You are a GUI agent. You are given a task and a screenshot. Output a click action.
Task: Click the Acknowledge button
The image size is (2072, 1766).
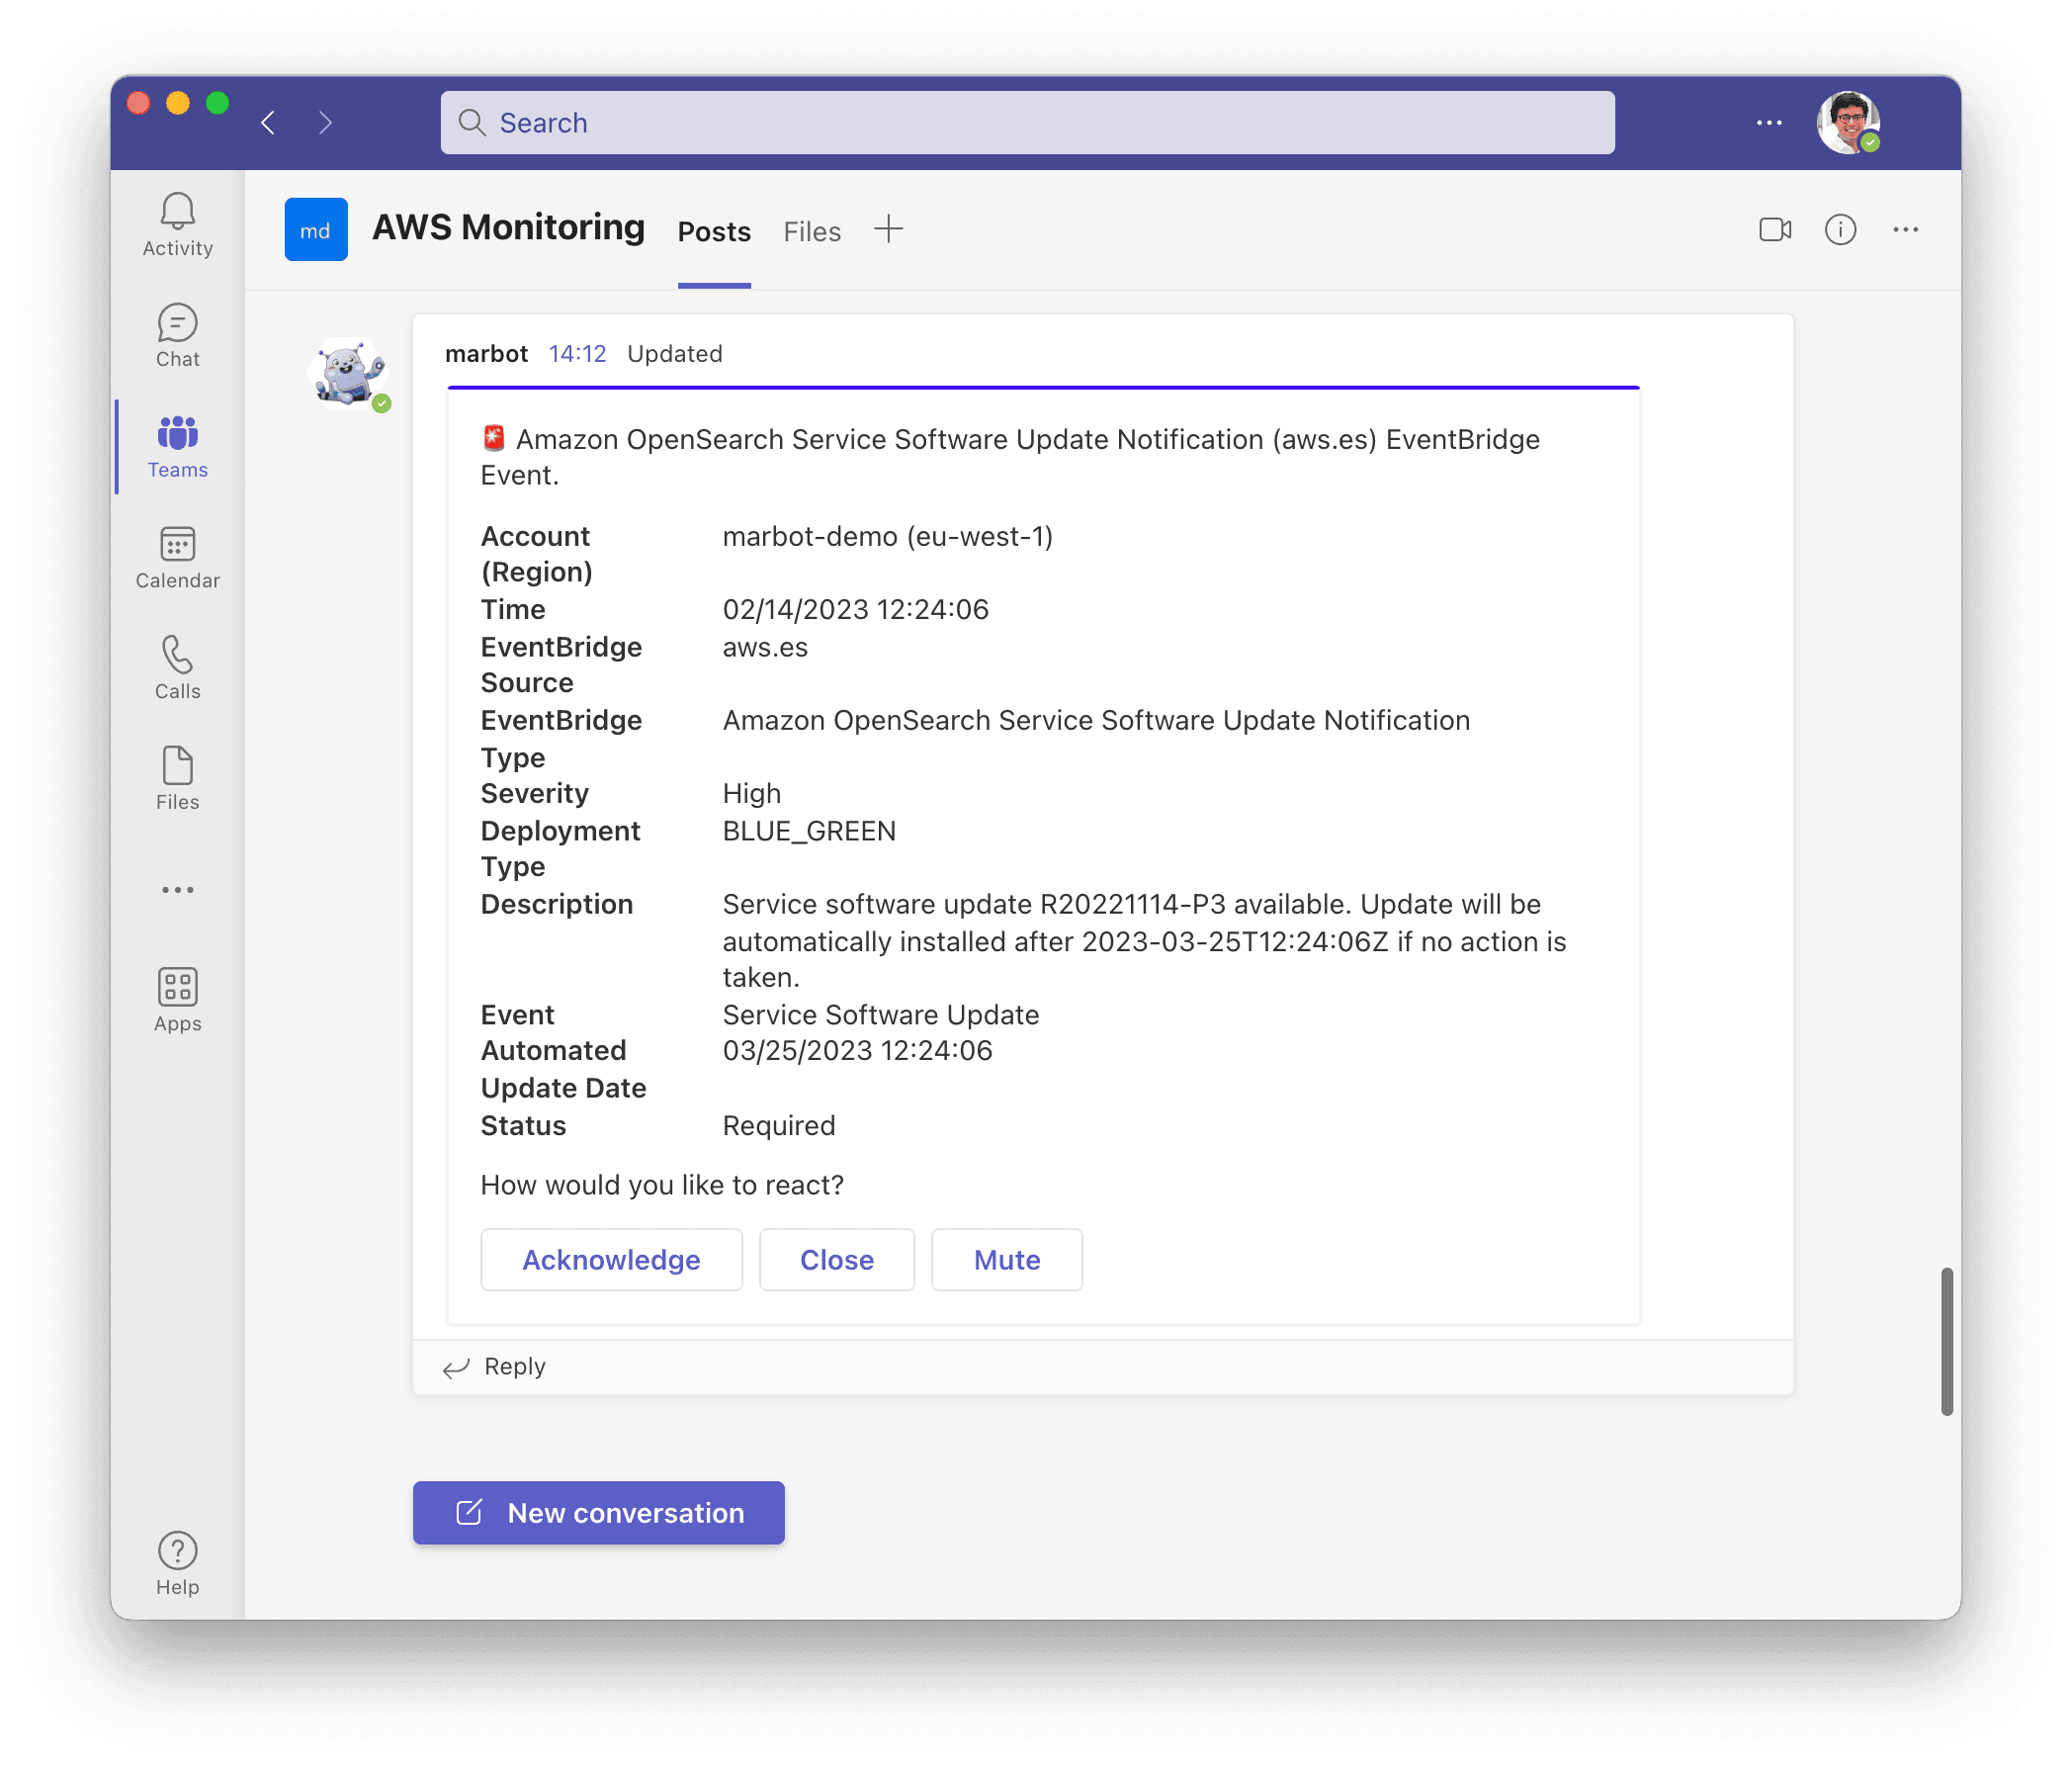611,1260
